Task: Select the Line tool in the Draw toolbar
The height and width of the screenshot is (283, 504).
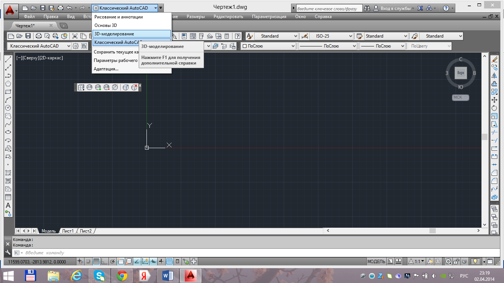Action: (8, 59)
